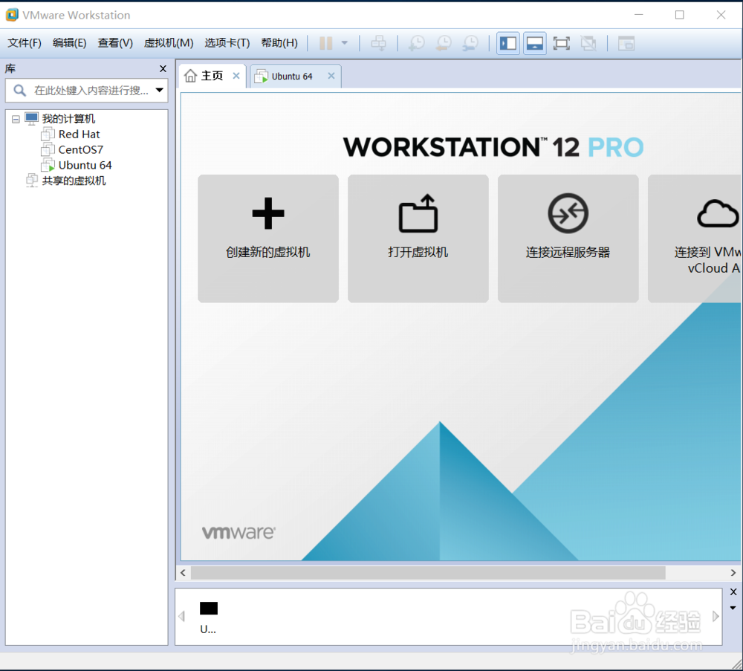This screenshot has width=743, height=671.
Task: Open the library search filter dropdown arrow
Action: (160, 90)
